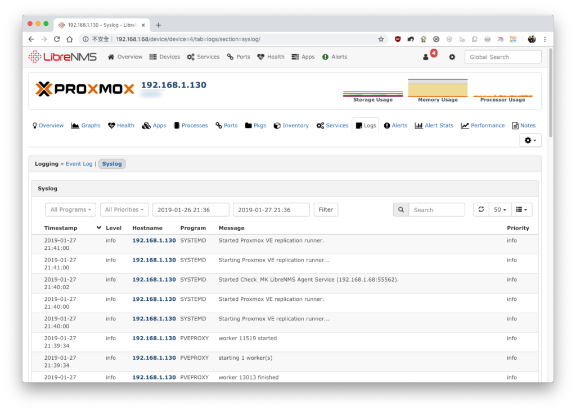576x412 pixels.
Task: Switch to the device Overview tab
Action: (48, 125)
